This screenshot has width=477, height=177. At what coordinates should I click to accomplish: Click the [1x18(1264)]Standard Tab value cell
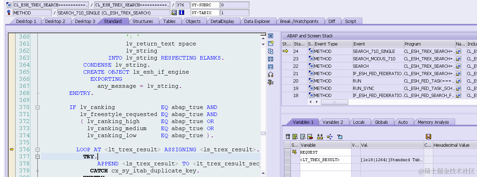click(x=392, y=160)
